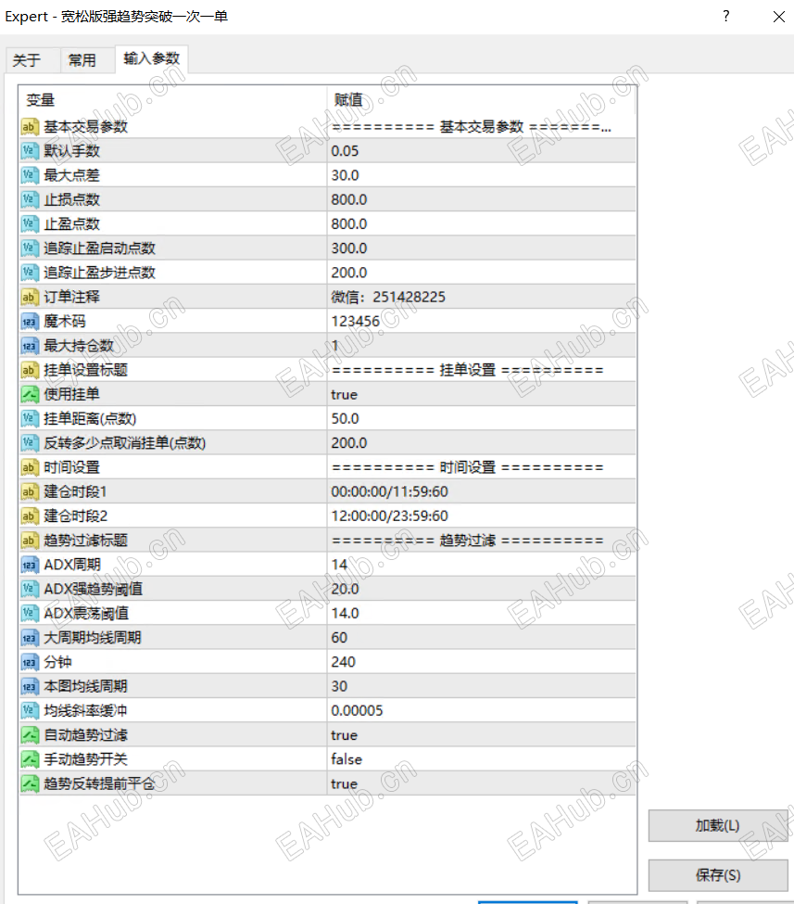Select the 趋势反转提前平仓 variable label

99,783
